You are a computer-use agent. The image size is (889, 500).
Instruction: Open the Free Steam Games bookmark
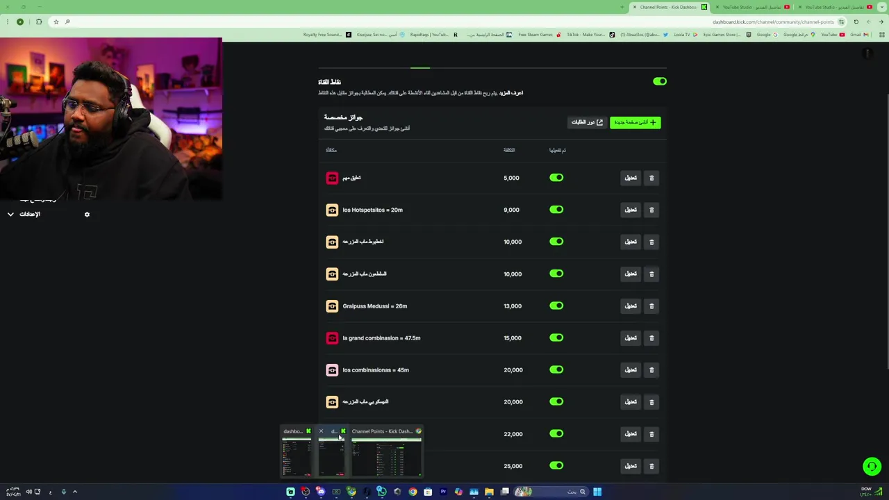[539, 35]
